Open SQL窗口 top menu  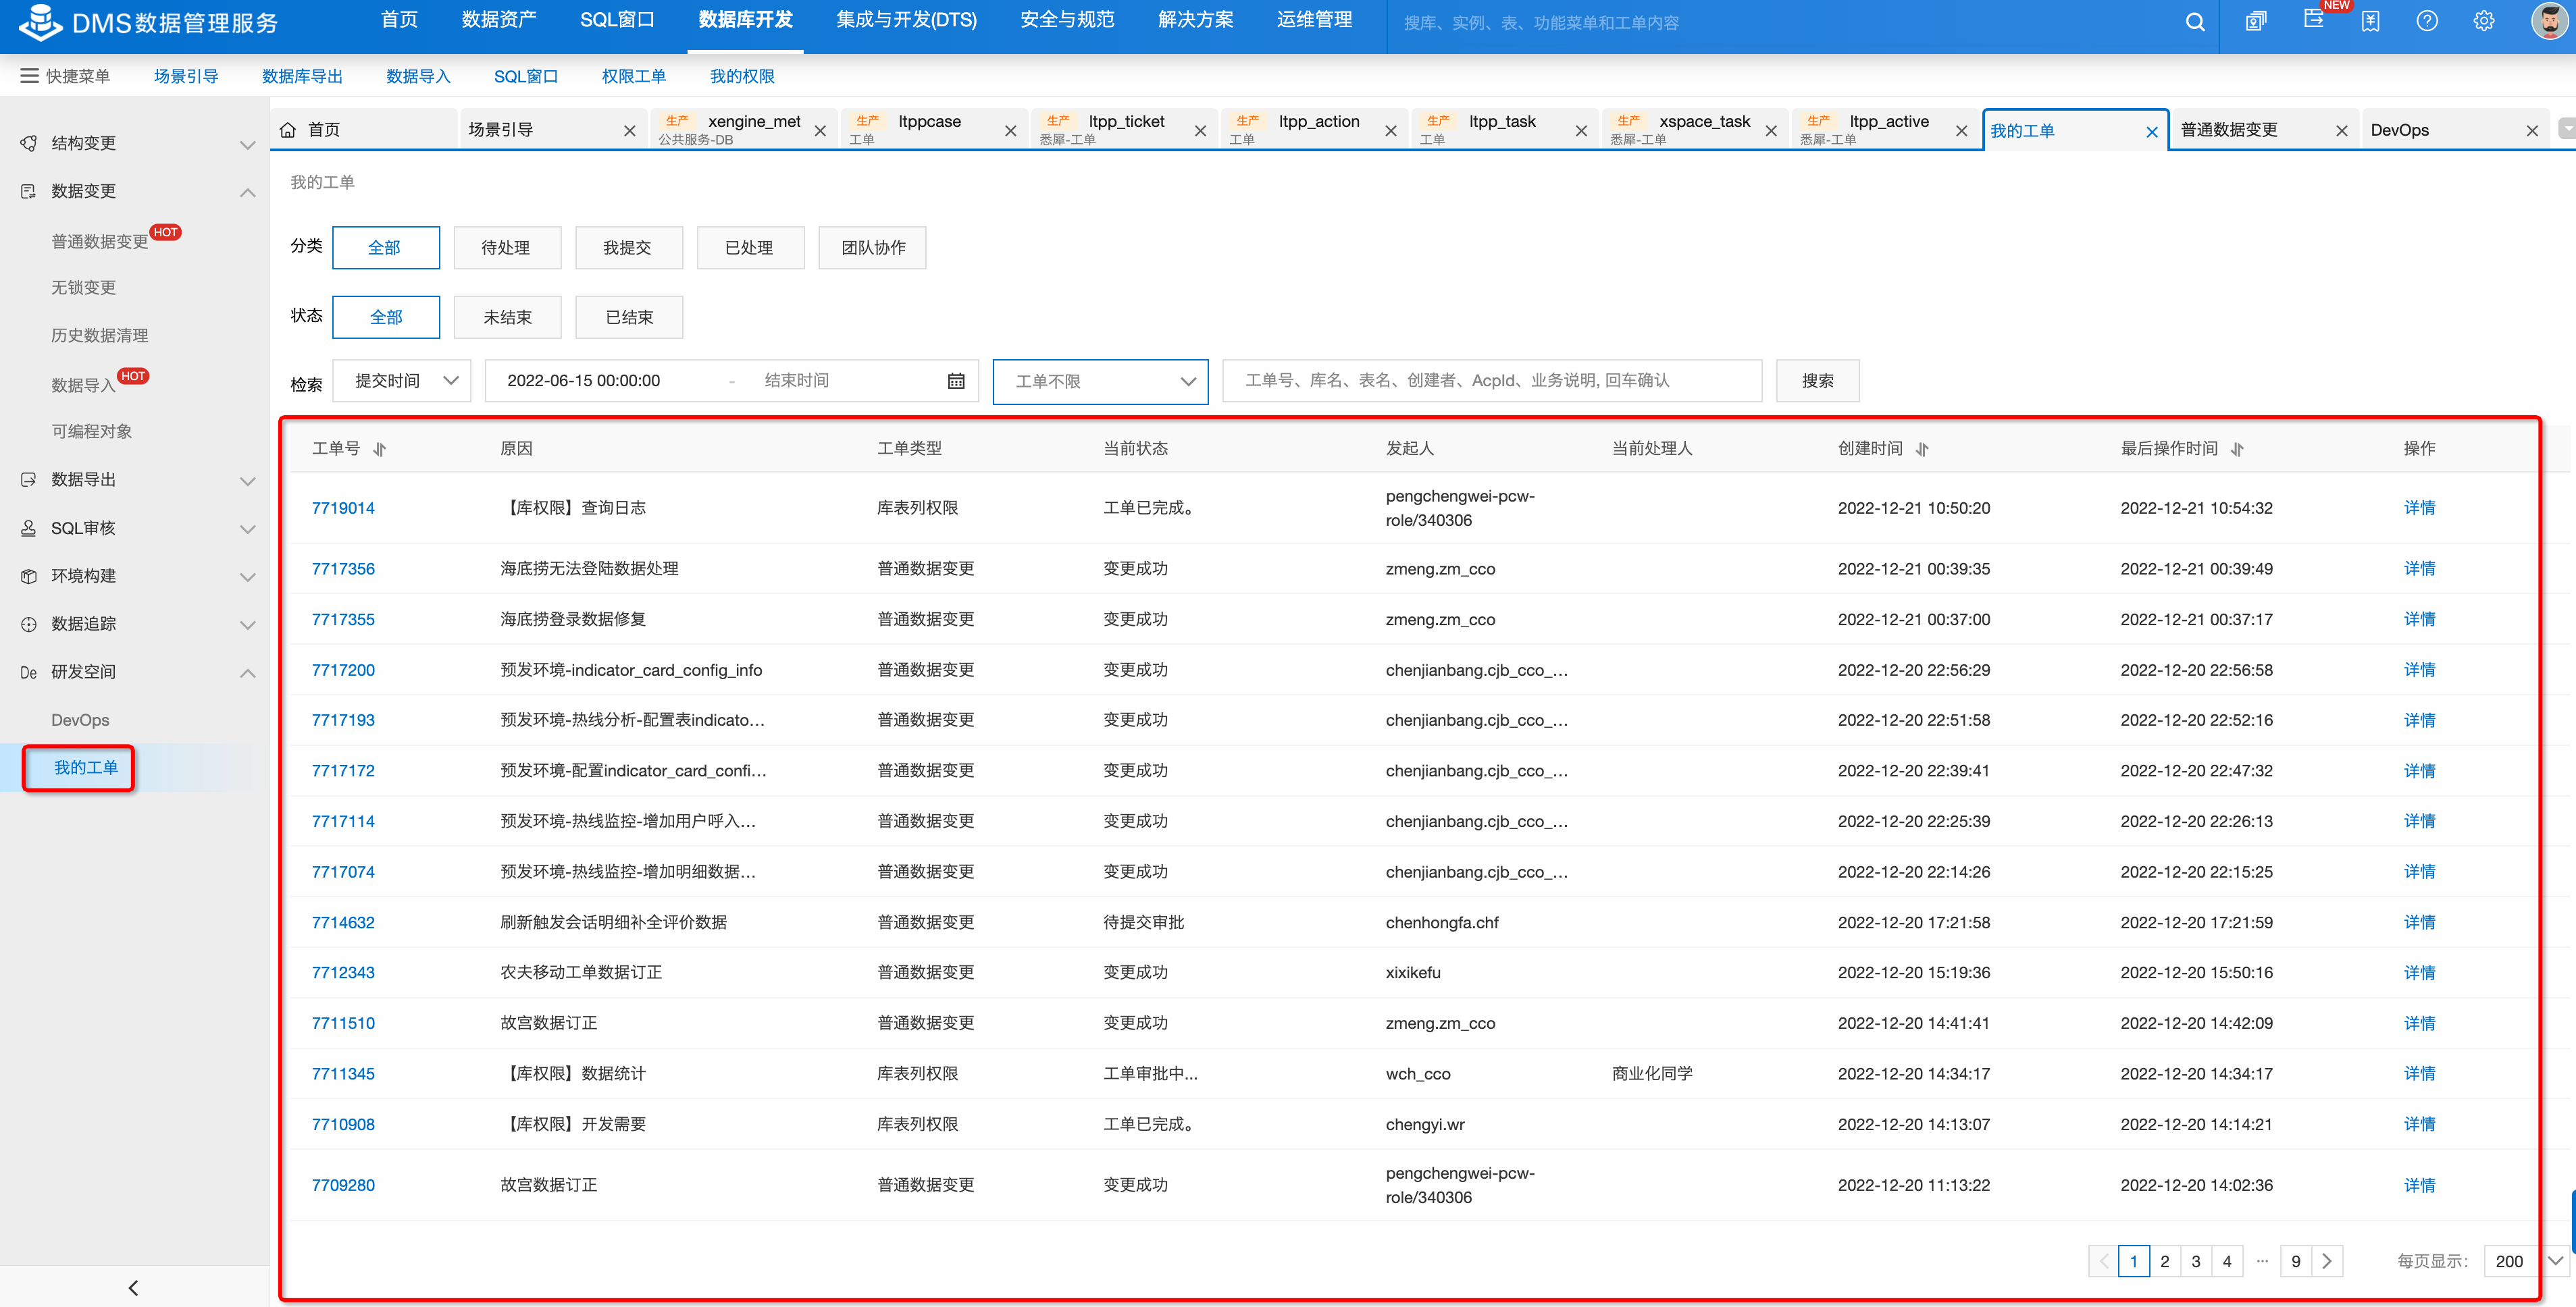(617, 20)
